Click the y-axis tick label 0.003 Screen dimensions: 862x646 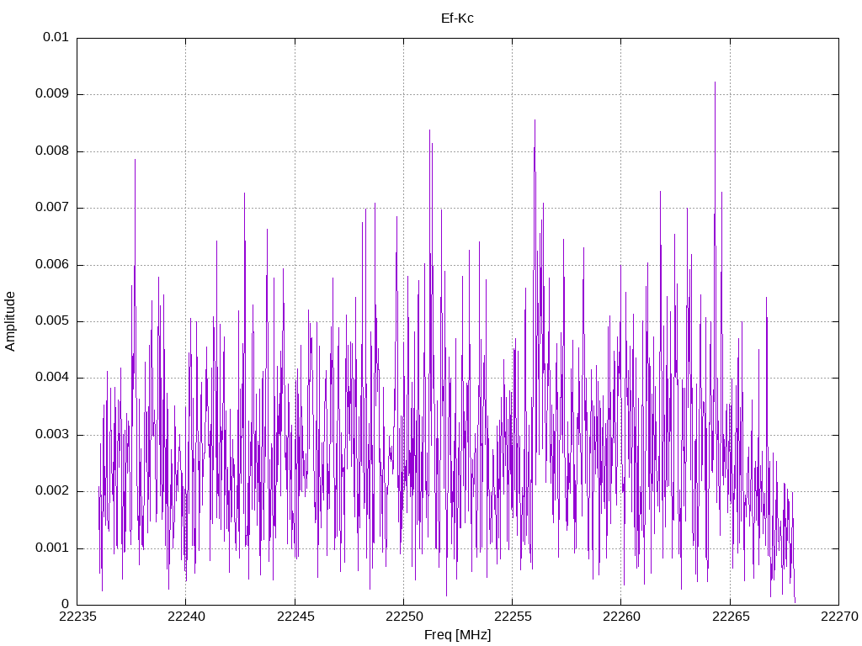52,435
